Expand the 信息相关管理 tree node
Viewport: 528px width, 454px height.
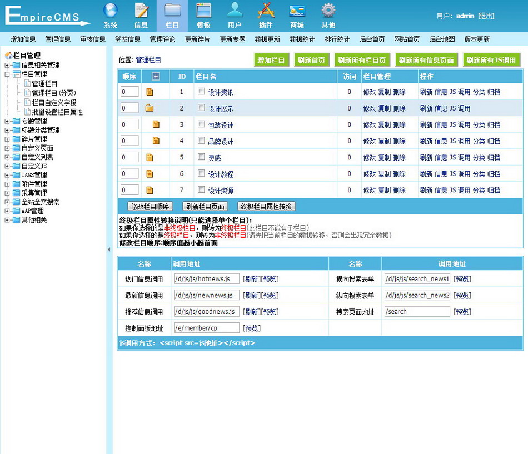pyautogui.click(x=7, y=65)
